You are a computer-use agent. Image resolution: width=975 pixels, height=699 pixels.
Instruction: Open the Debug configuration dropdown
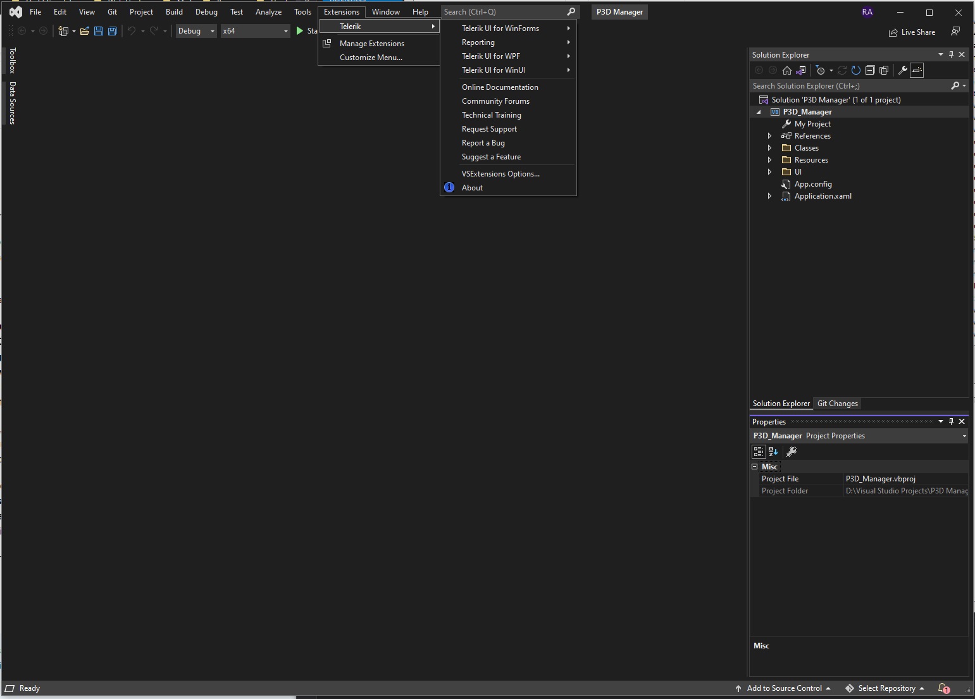point(196,31)
